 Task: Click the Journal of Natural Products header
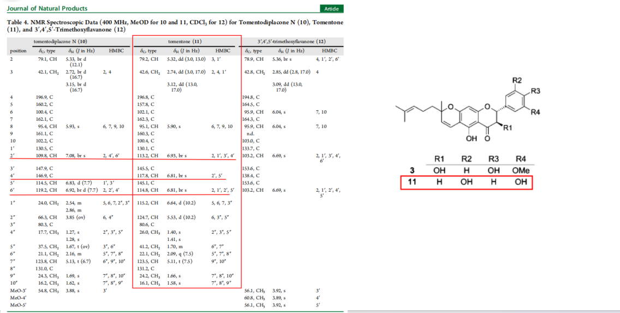click(47, 8)
